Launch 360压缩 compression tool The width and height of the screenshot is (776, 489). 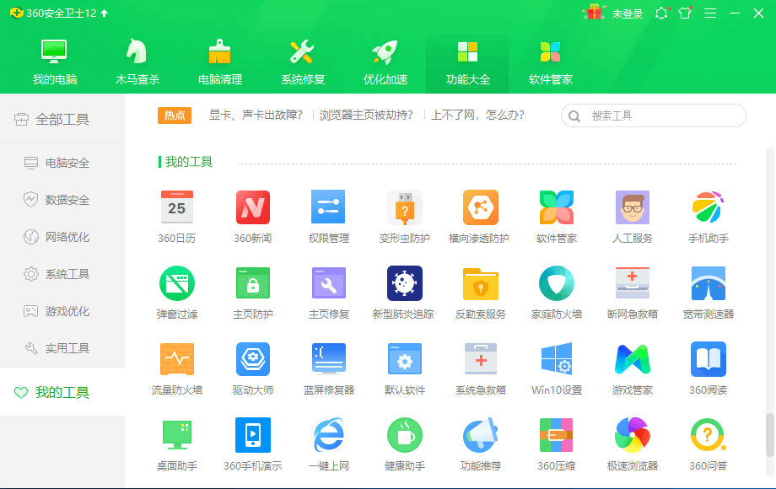pyautogui.click(x=556, y=444)
